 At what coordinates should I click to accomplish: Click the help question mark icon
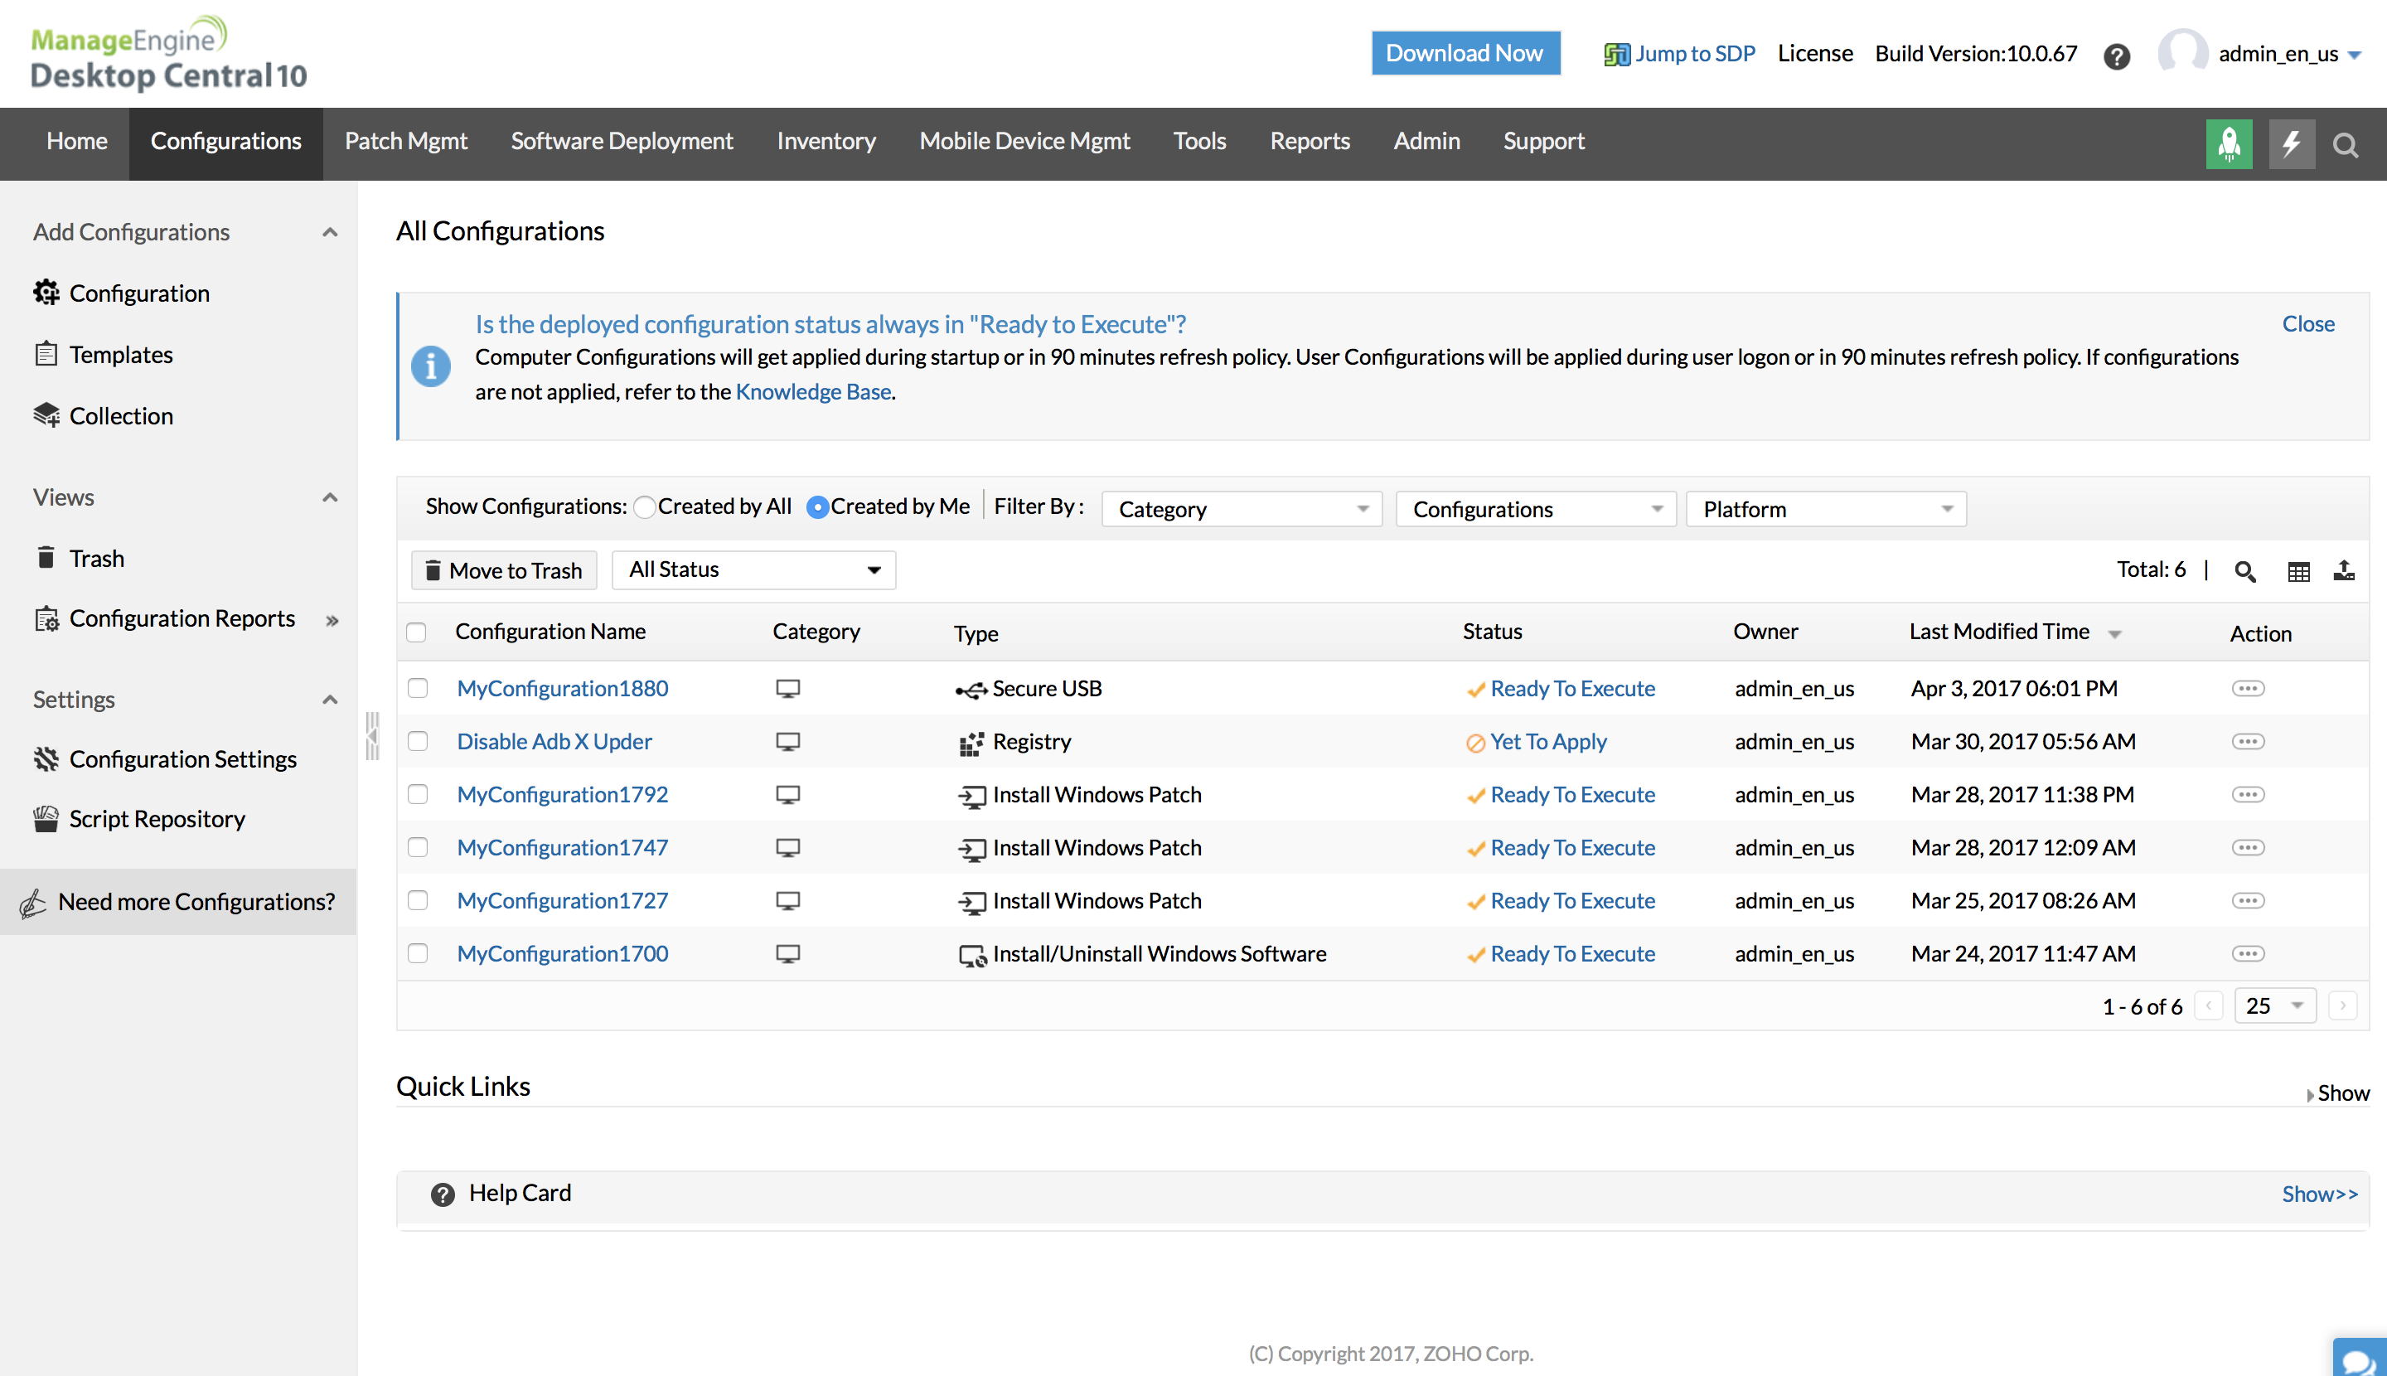click(x=2116, y=56)
